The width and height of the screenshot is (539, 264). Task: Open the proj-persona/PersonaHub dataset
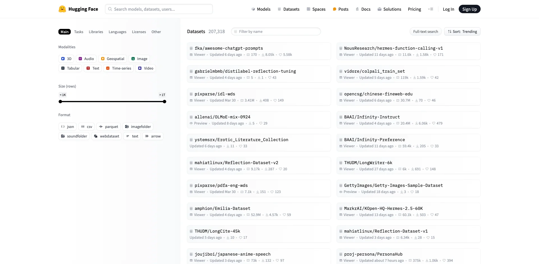pyautogui.click(x=408, y=256)
